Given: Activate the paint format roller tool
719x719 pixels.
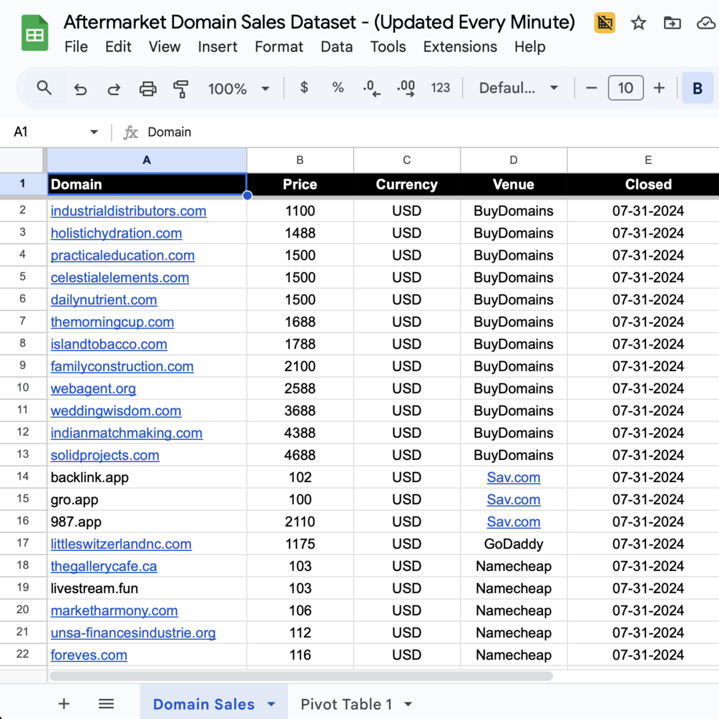Looking at the screenshot, I should click(x=181, y=89).
